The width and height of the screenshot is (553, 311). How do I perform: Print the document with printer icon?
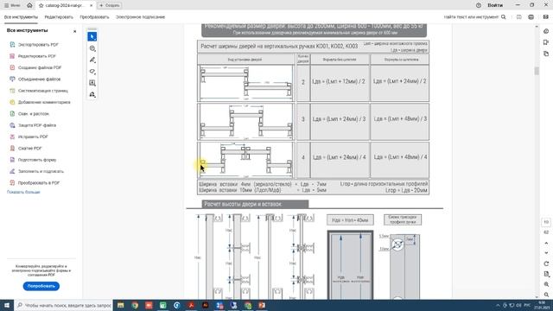tap(531, 17)
